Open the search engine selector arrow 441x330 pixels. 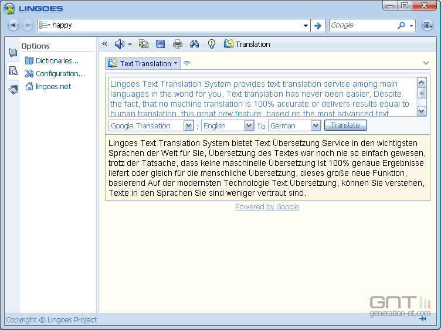pos(411,26)
